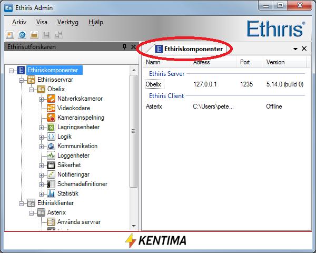Expand the Logik node
Viewport: 316px width, 253px height.
coord(41,137)
